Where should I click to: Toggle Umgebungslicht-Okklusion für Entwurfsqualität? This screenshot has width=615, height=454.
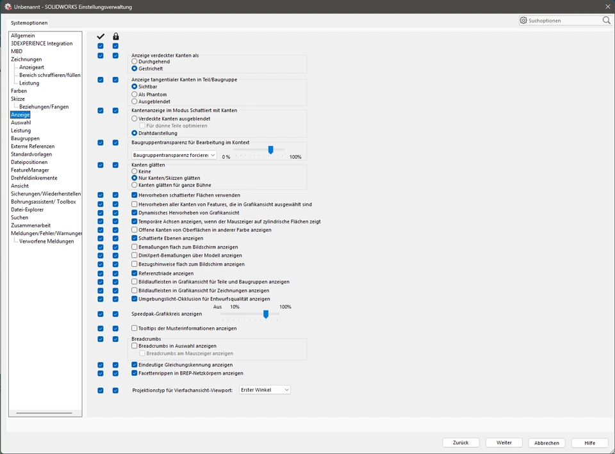click(x=135, y=299)
